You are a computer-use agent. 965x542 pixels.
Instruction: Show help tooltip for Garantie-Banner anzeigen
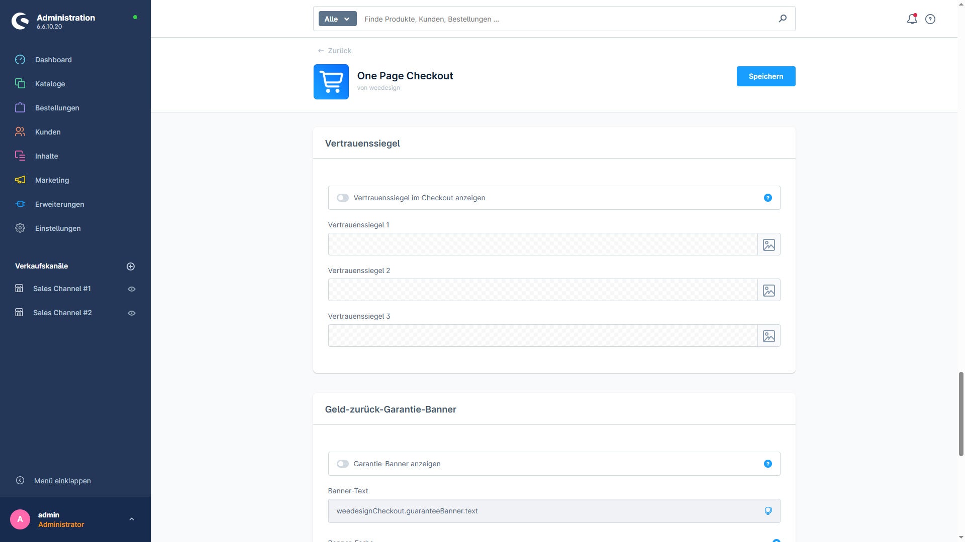(x=768, y=464)
